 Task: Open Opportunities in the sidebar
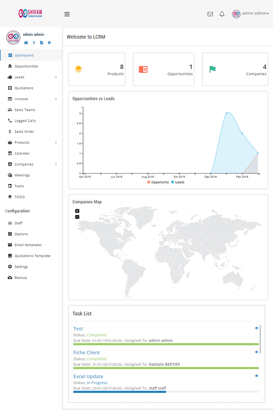26,66
